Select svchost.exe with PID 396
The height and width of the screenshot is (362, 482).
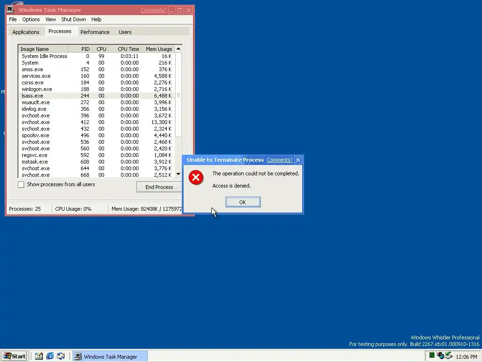[96, 115]
